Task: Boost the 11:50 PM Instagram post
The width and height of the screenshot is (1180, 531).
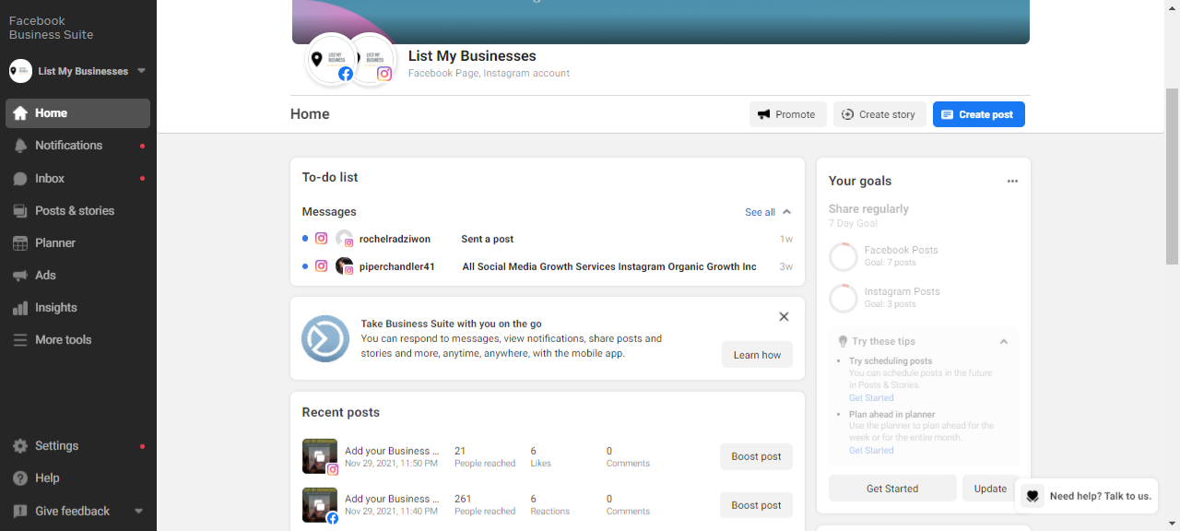Action: coord(756,456)
